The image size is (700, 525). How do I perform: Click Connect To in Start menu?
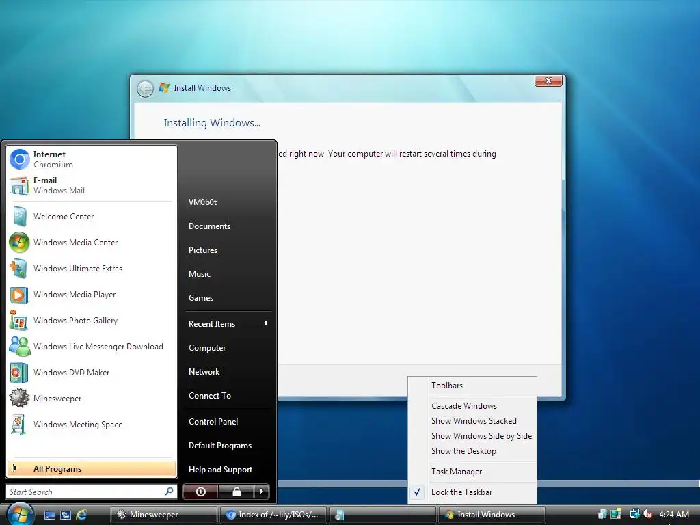click(x=228, y=396)
